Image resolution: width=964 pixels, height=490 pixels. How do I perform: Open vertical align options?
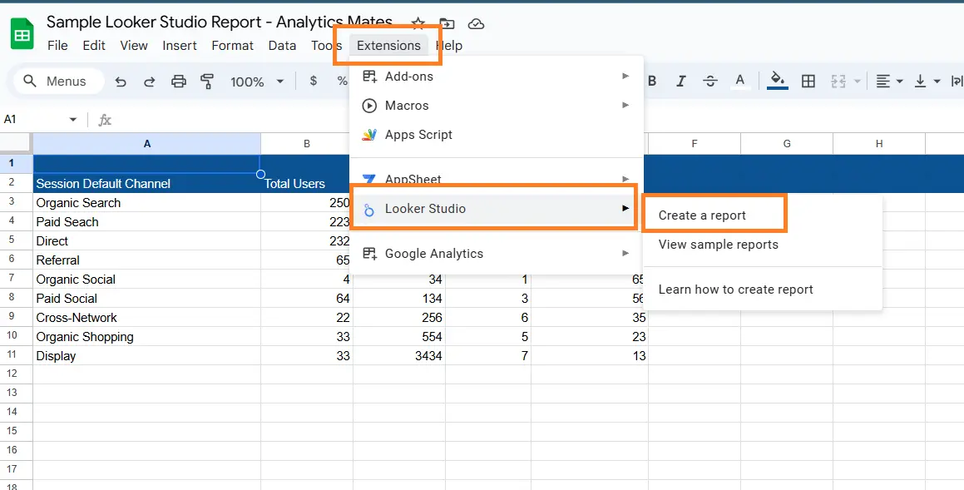921,82
